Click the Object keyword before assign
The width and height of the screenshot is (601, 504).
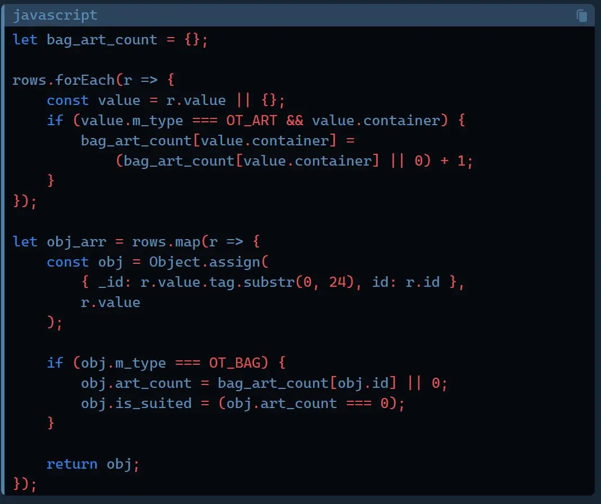point(174,262)
